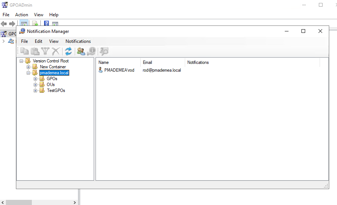Click the Paste toolbar icon in Notification Manager
The width and height of the screenshot is (337, 205).
coord(35,51)
